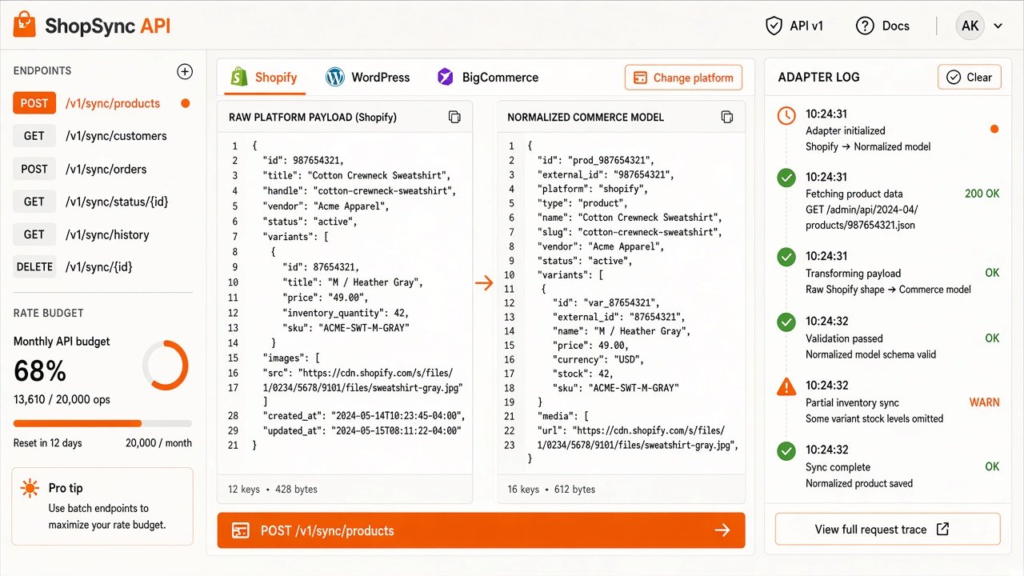Screen dimensions: 1024x576
Task: Click the Shopify logo icon
Action: coord(238,77)
